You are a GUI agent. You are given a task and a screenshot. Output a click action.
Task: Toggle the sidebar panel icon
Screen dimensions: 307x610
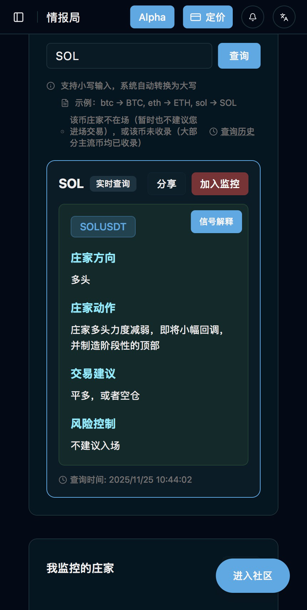pos(19,17)
